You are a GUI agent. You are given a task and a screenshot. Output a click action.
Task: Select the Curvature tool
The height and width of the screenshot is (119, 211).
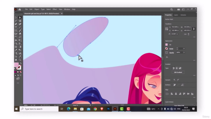tap(20, 24)
